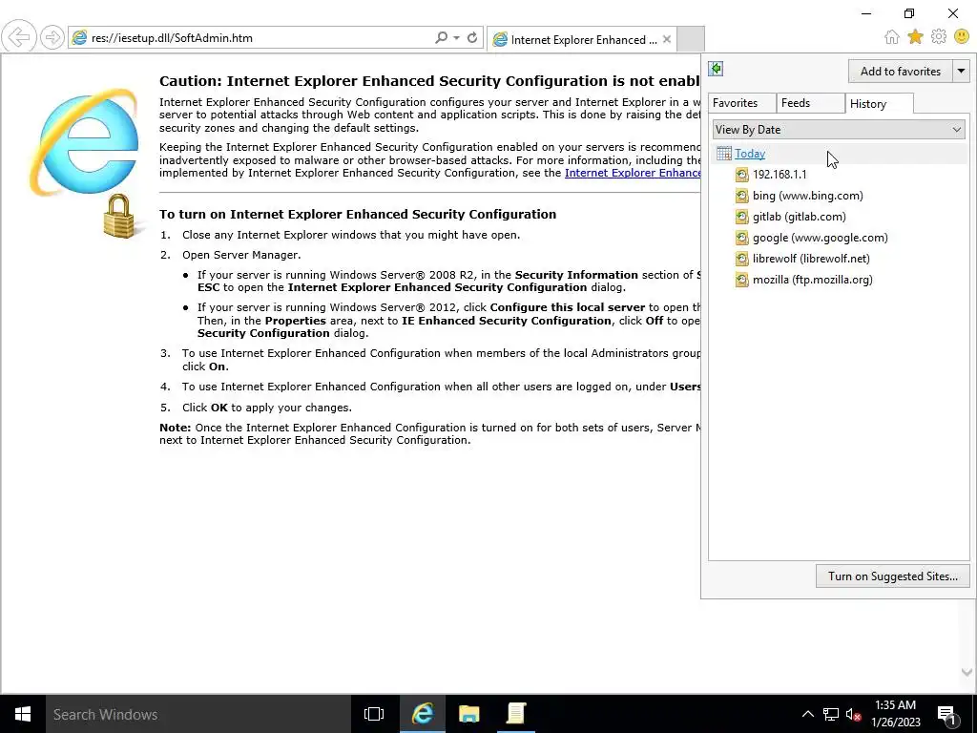This screenshot has height=733, width=977.
Task: Open the Tools gear menu
Action: 939,37
